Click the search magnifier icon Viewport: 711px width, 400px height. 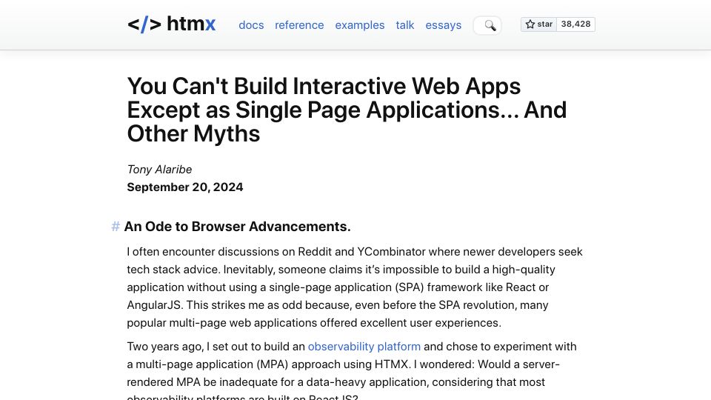coord(490,25)
